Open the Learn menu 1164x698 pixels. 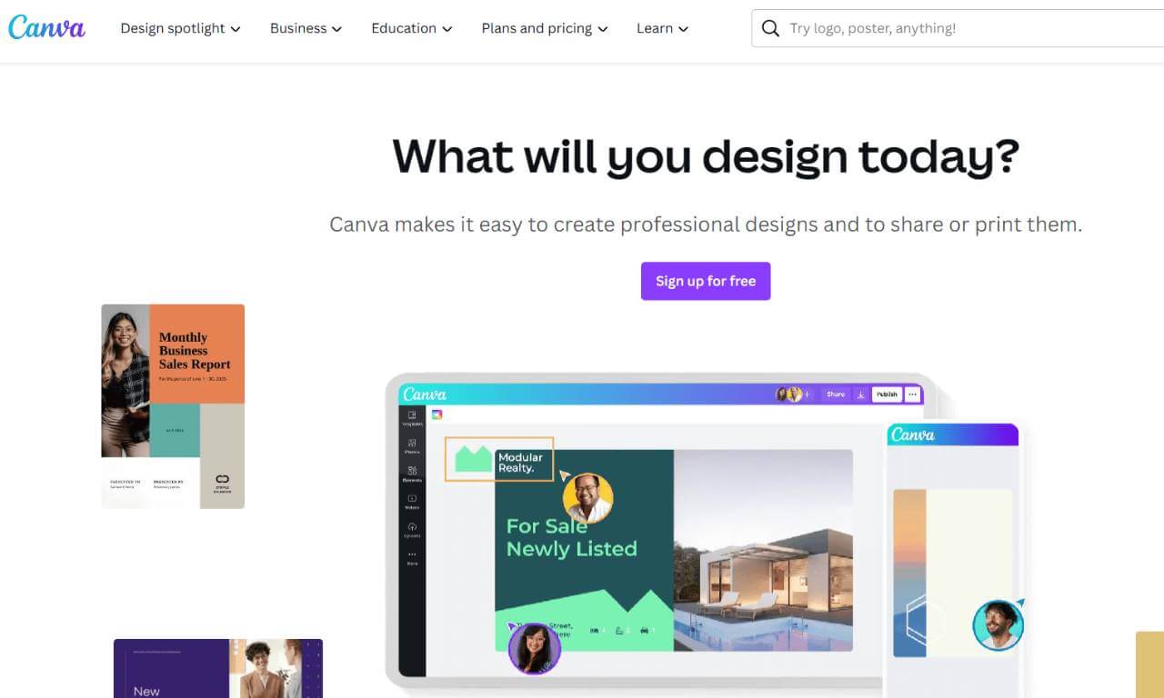(662, 28)
